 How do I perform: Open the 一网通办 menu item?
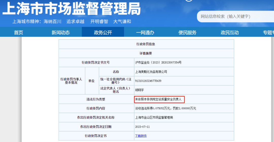(x=145, y=32)
